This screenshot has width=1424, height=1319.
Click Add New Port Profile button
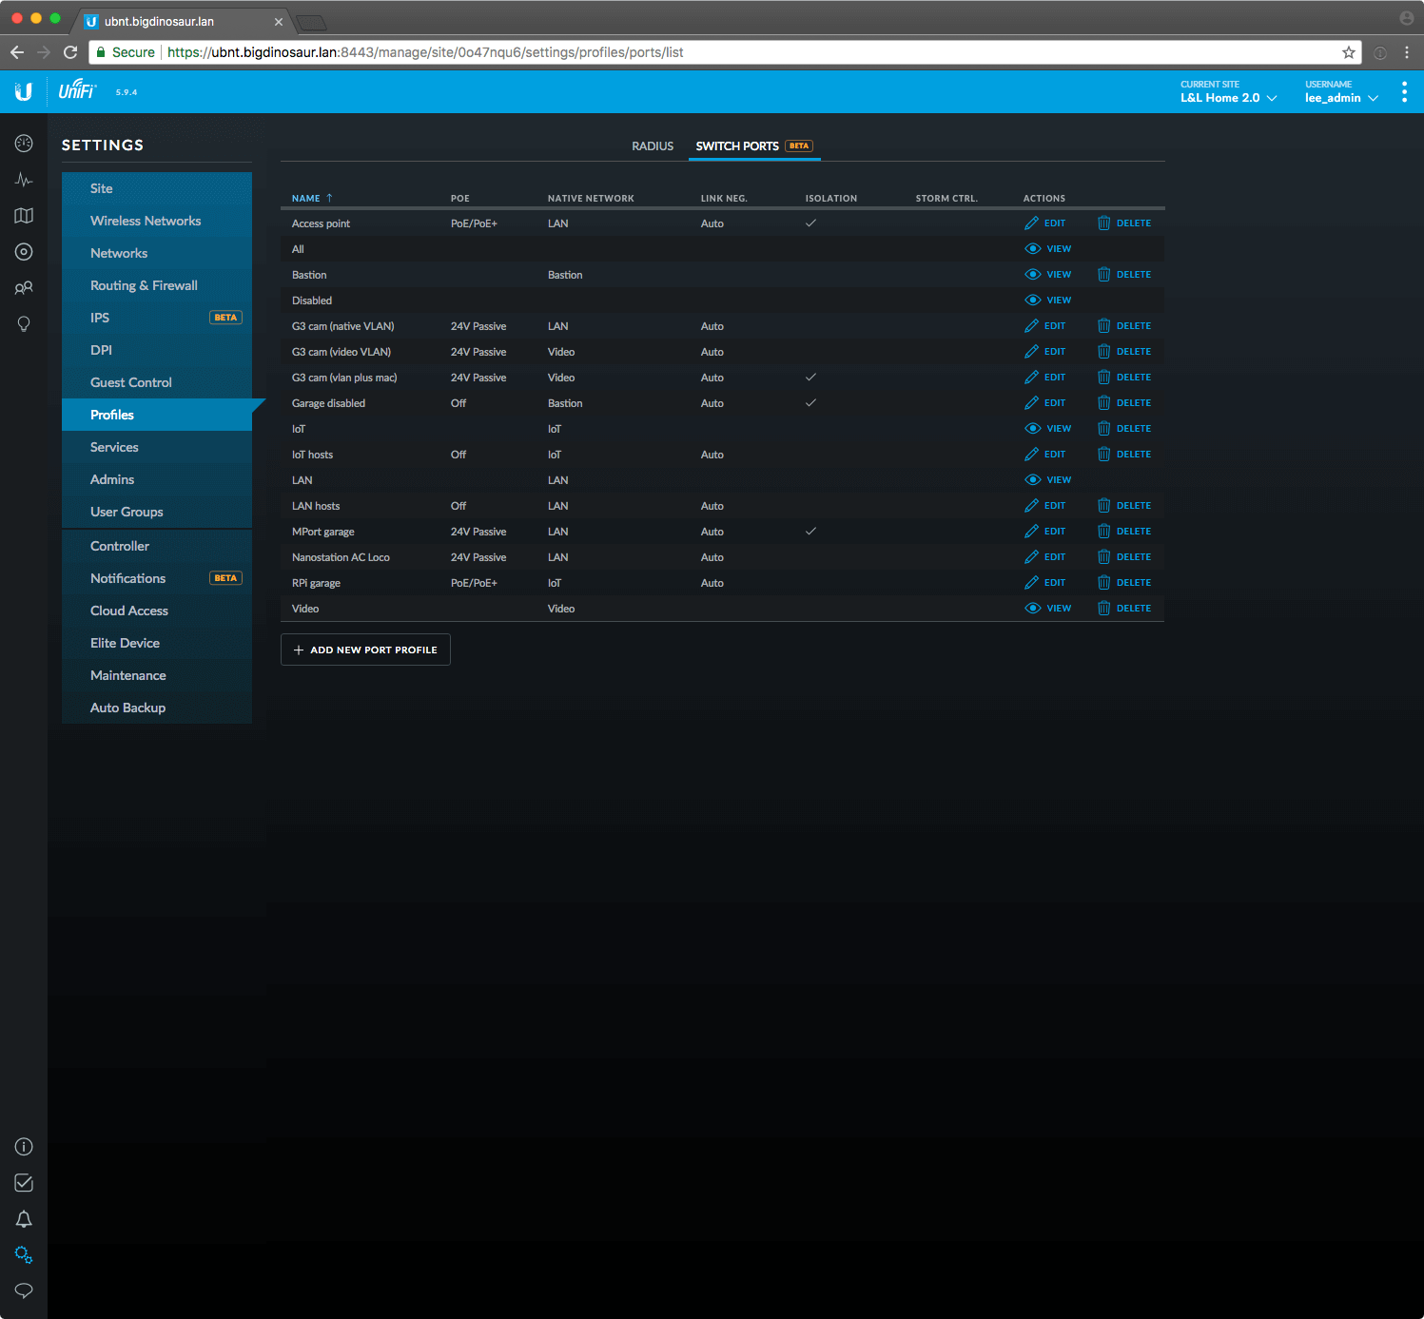click(365, 650)
